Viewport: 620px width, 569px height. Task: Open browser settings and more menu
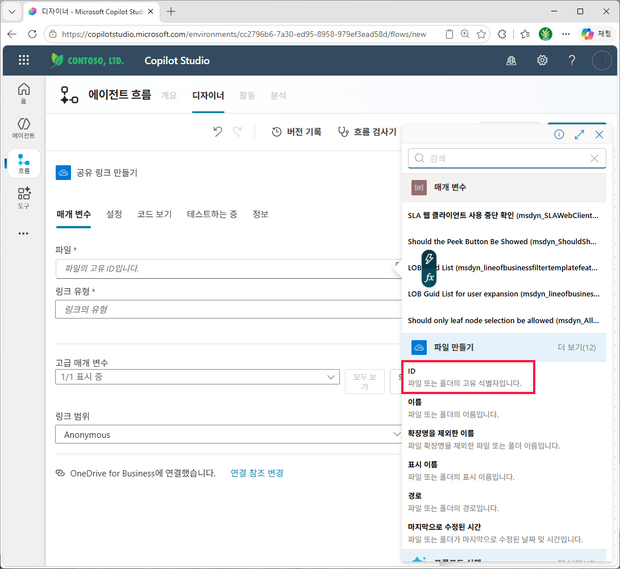coord(566,34)
